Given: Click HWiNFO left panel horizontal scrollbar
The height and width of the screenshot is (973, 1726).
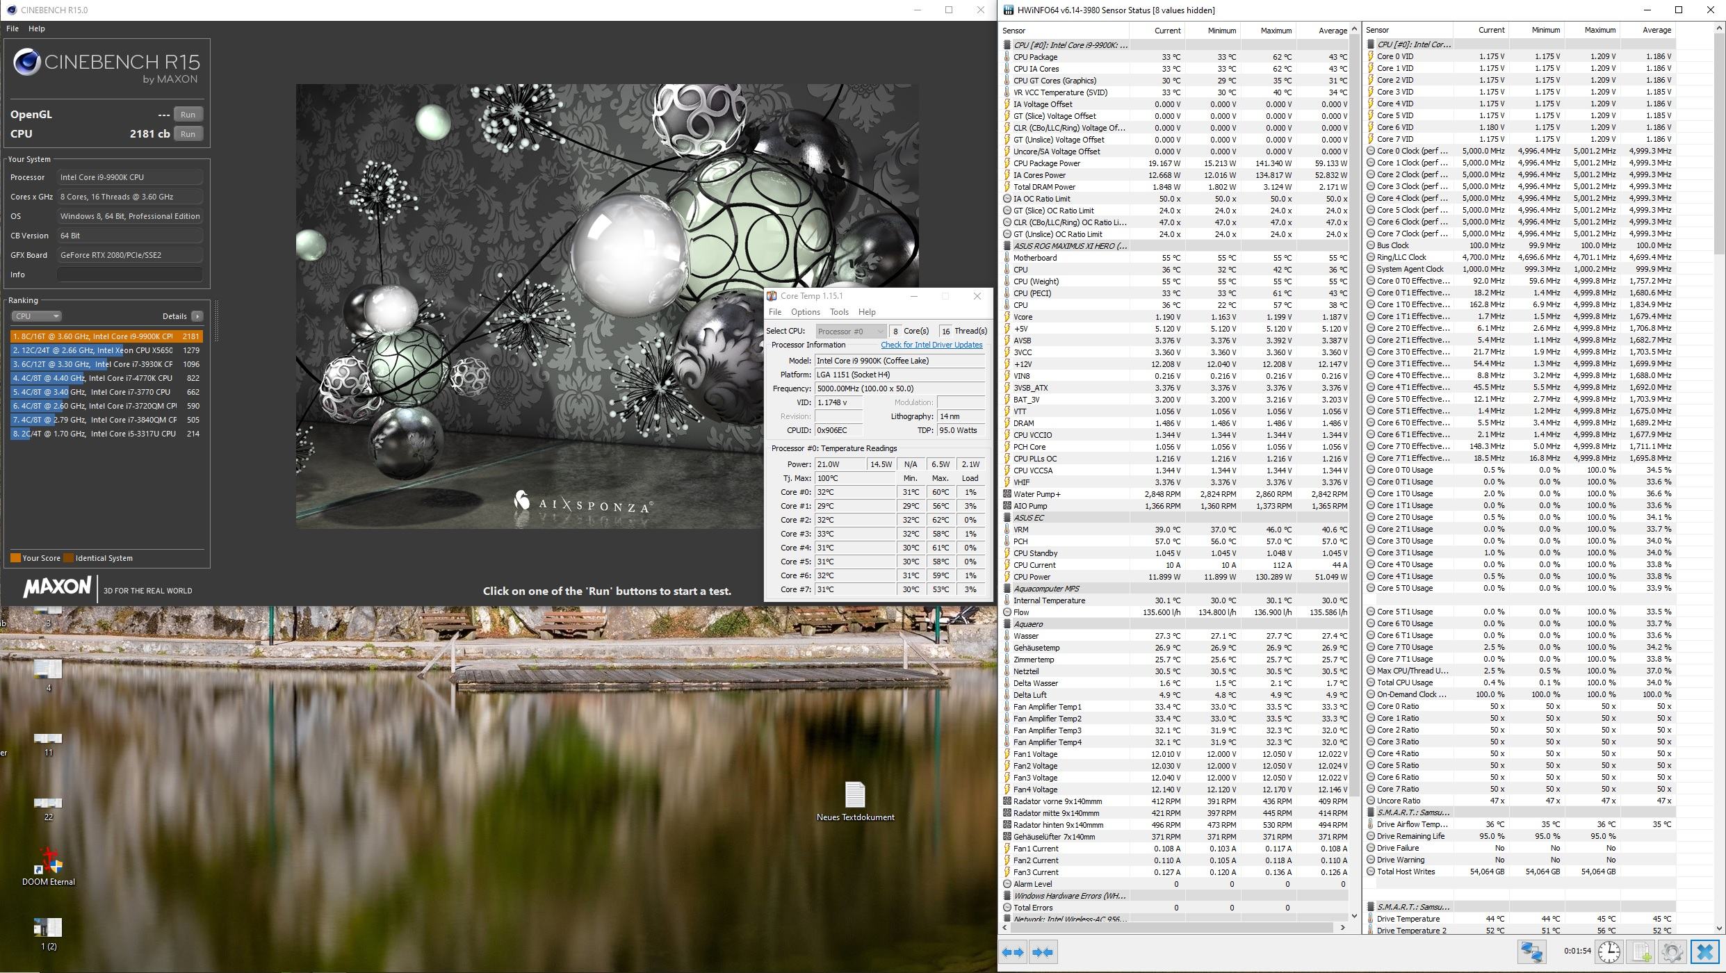Looking at the screenshot, I should 1175,927.
